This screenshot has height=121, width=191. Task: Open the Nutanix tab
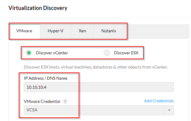(109, 31)
